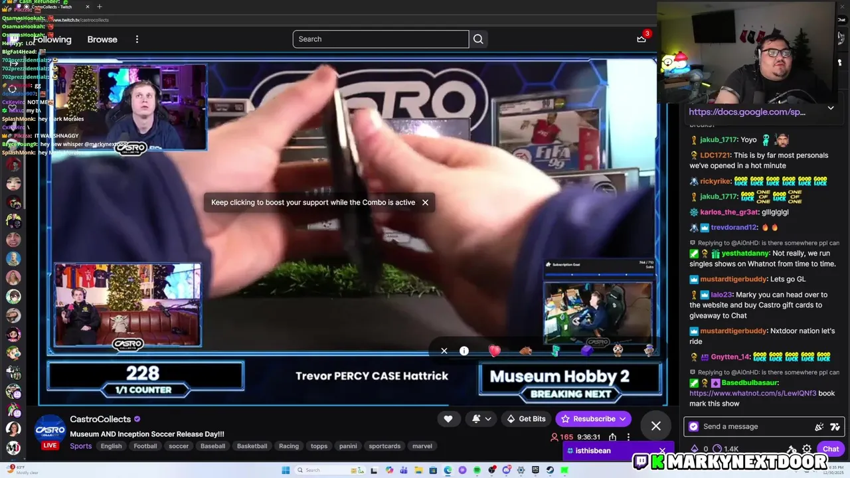Select the soccer tag
The width and height of the screenshot is (850, 478).
point(179,446)
